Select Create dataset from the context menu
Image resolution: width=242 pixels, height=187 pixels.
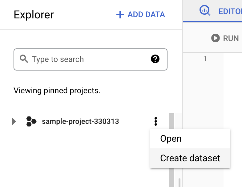click(190, 158)
